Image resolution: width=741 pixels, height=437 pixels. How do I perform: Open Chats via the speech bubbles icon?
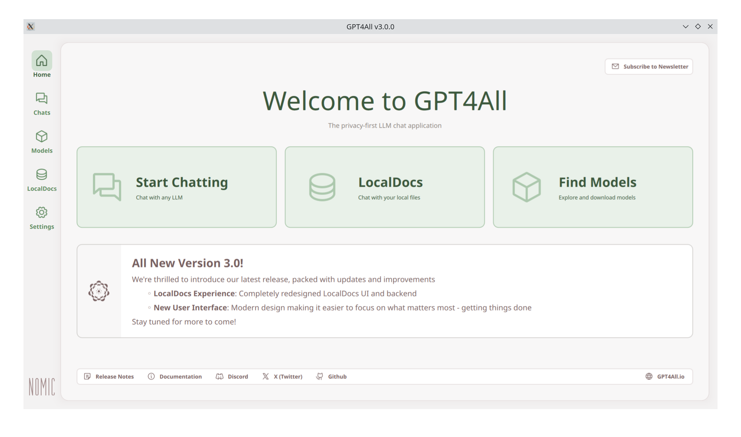[42, 98]
